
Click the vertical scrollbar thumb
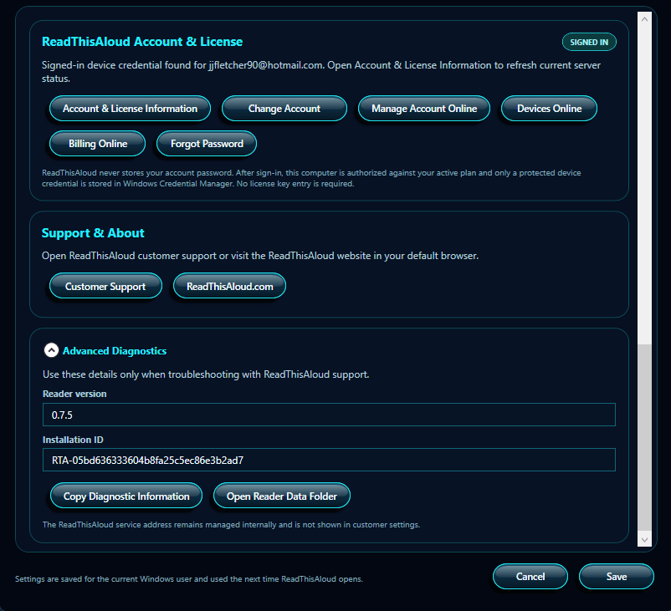[x=644, y=438]
